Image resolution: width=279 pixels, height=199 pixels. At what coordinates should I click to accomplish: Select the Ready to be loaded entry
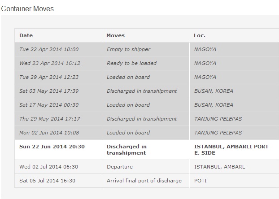[x=131, y=63]
